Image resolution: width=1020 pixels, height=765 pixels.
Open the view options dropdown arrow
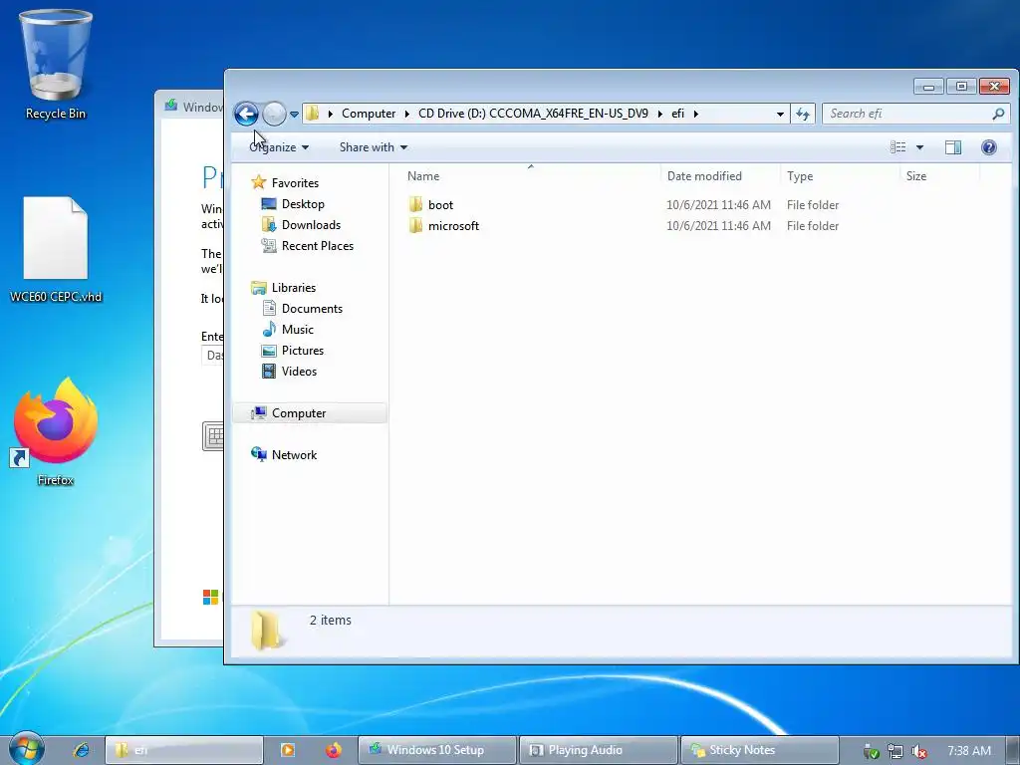[x=919, y=147]
